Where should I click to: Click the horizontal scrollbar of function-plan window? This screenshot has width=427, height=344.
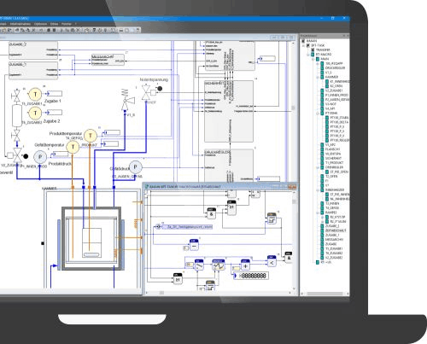(219, 293)
